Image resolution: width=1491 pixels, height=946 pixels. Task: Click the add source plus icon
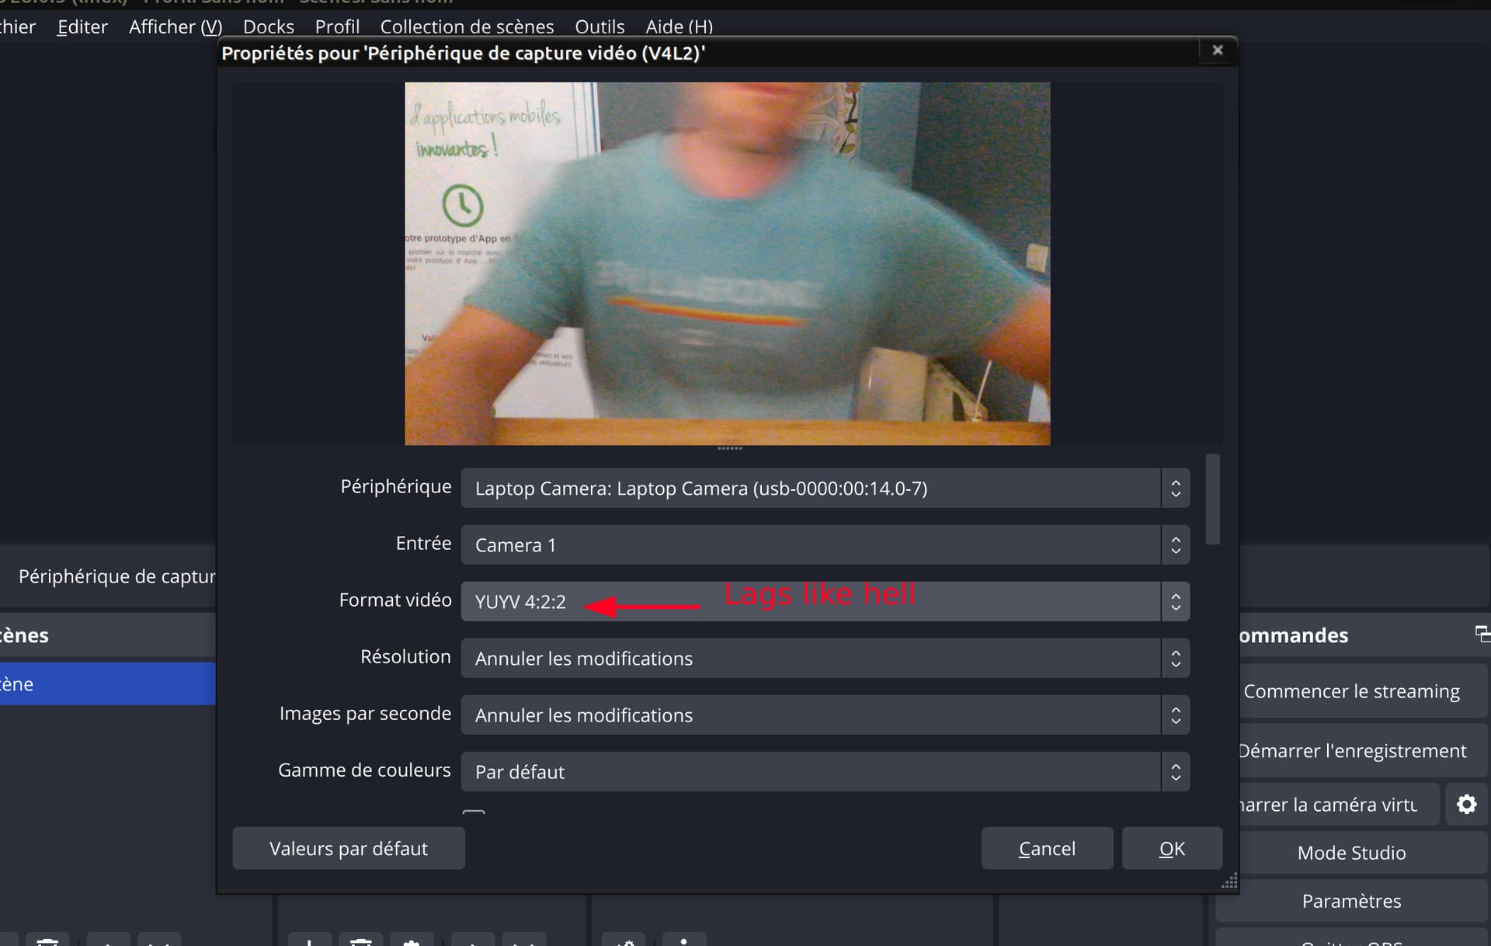pos(309,941)
